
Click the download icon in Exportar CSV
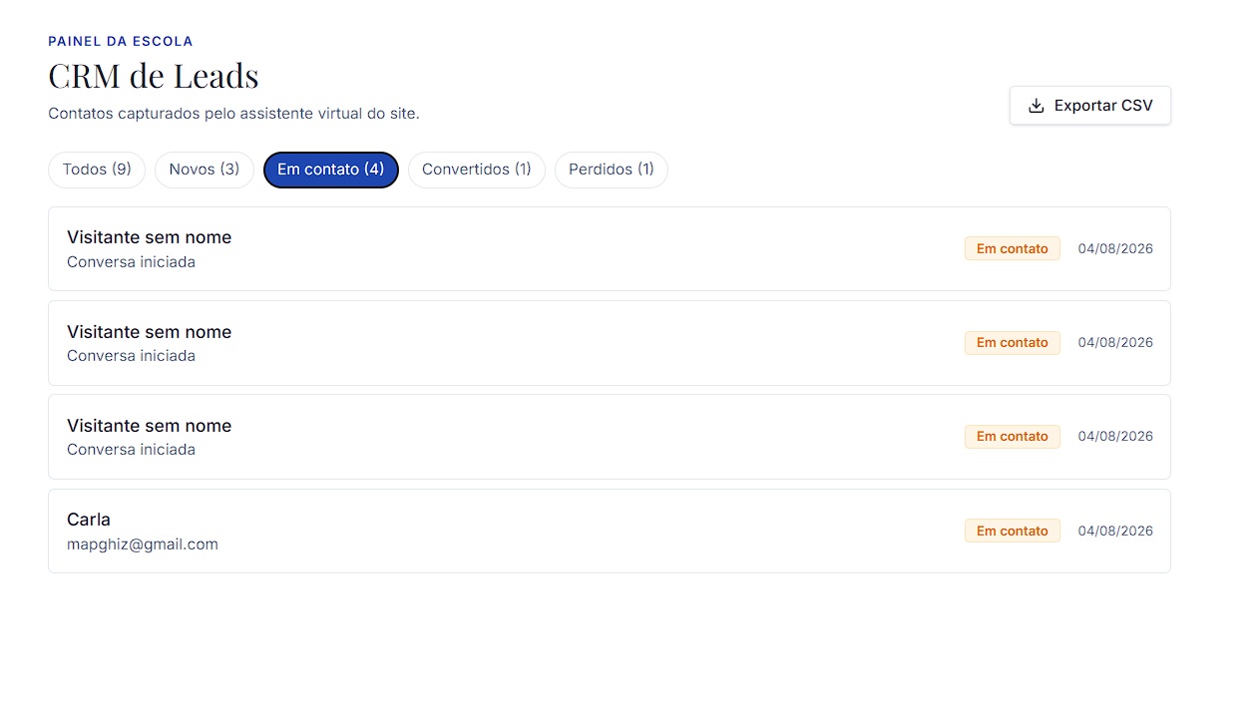(1037, 106)
